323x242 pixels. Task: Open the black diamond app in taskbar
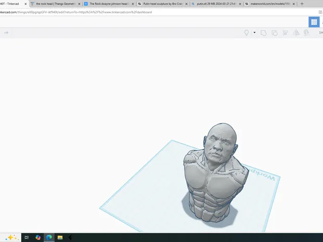click(71, 237)
